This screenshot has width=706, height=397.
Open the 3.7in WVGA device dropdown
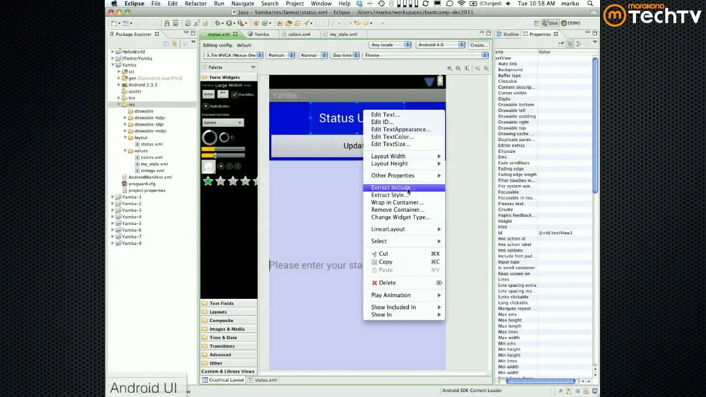pyautogui.click(x=233, y=55)
